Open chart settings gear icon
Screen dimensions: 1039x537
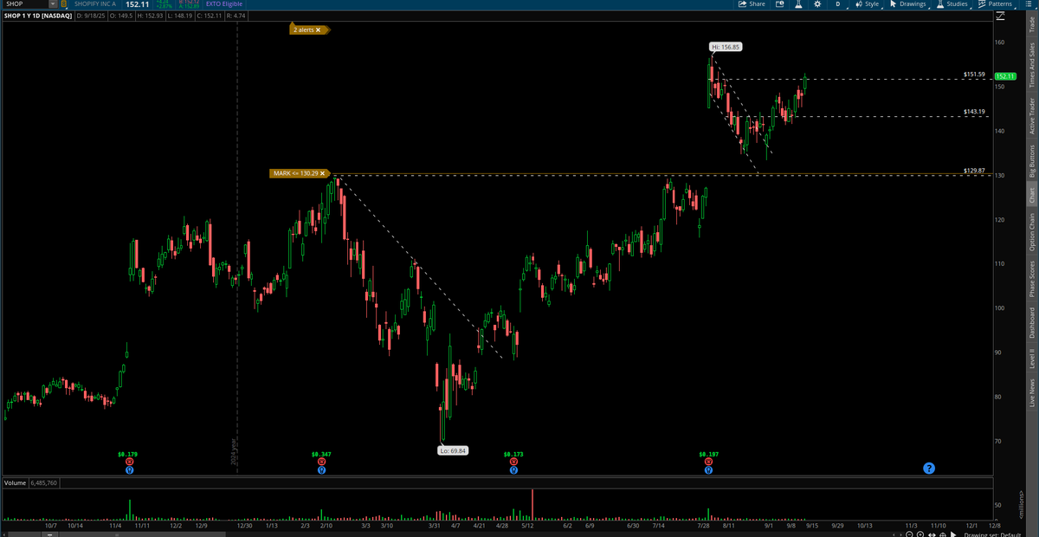pos(816,4)
